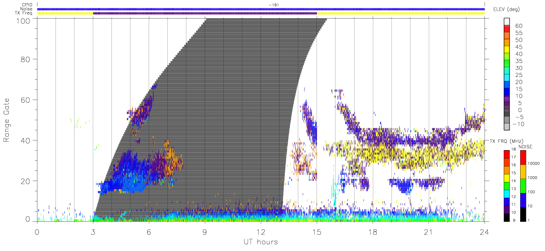Click the white top cell of ELEV colorbar
This screenshot has width=545, height=251.
tap(506, 21)
